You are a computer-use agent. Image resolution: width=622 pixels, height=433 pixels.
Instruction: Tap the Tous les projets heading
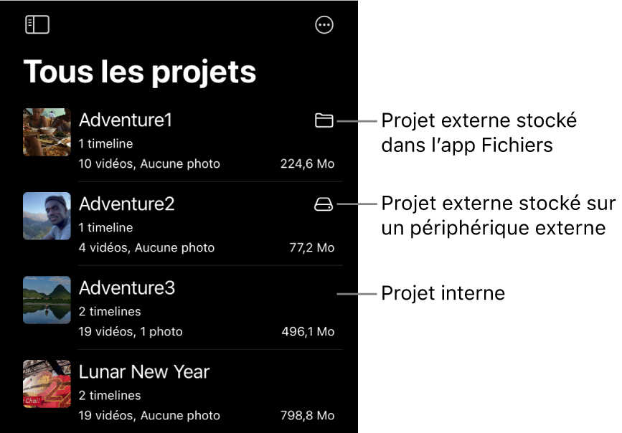point(140,71)
